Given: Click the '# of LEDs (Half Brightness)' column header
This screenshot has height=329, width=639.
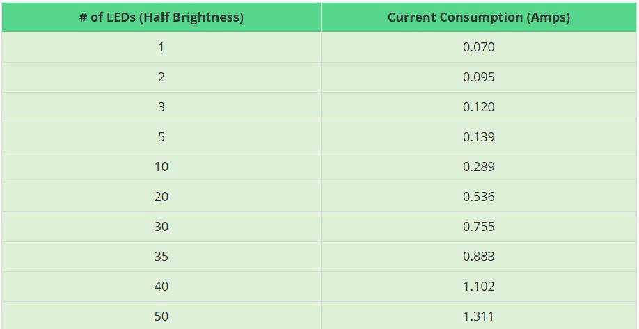Looking at the screenshot, I should 161,17.
